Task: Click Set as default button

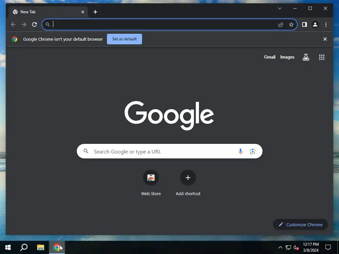Action: (124, 39)
